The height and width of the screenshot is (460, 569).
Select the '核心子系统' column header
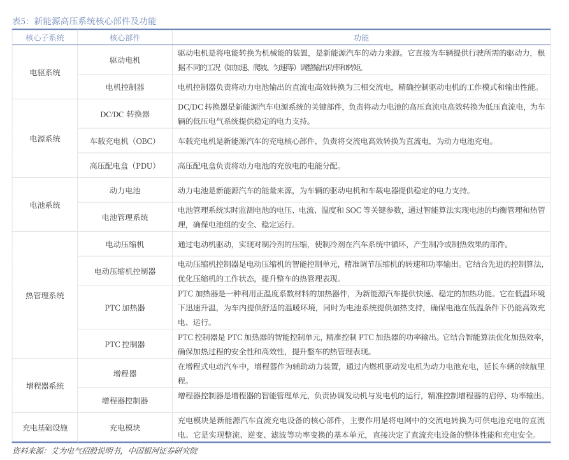coord(45,38)
